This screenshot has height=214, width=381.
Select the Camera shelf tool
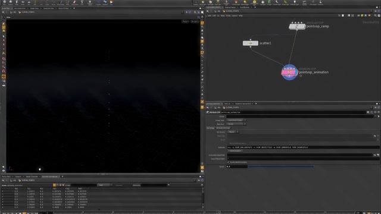196,2
